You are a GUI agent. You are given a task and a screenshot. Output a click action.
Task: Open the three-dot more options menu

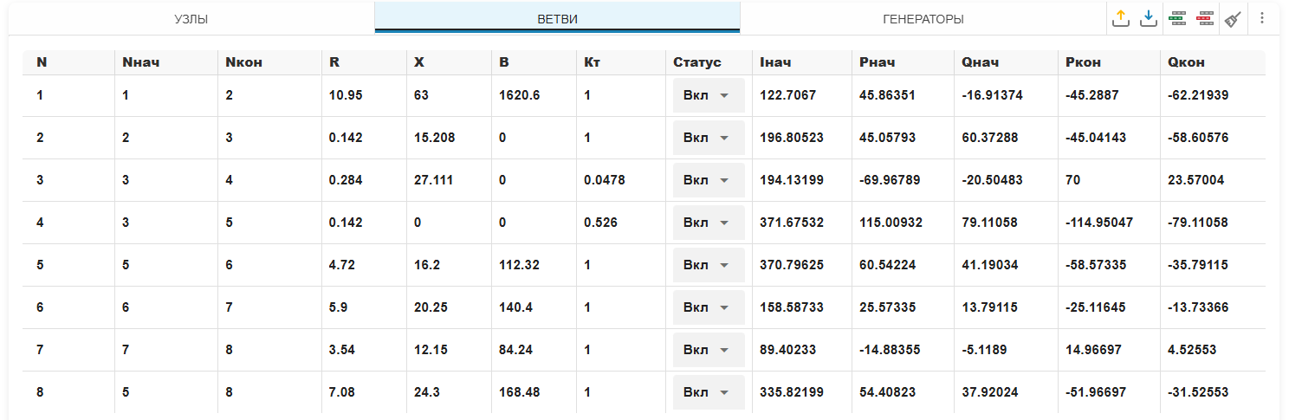[1262, 18]
